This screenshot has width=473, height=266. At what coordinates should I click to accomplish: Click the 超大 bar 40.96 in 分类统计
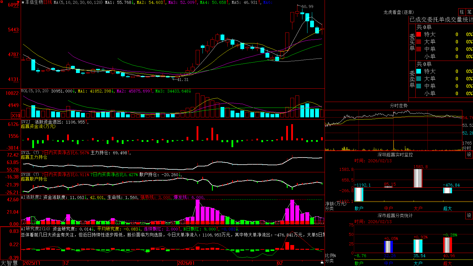click(x=448, y=245)
